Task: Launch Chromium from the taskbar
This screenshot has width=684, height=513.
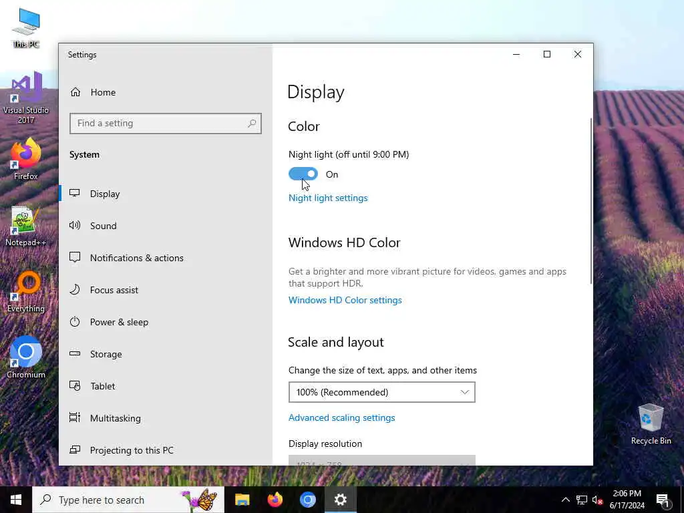Action: (x=307, y=500)
